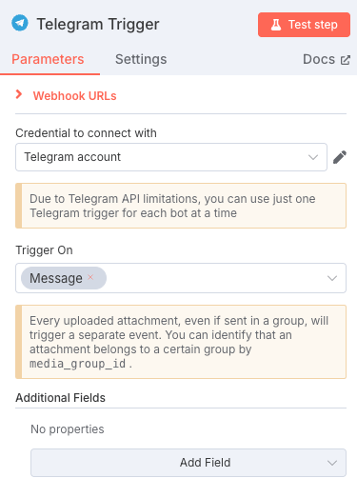Viewport: 357px width, 498px height.
Task: Switch to the Settings tab
Action: click(x=141, y=59)
